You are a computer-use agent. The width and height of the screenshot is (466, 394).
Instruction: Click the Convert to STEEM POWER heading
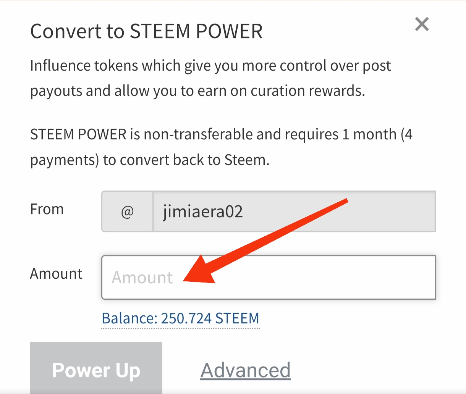tap(146, 31)
